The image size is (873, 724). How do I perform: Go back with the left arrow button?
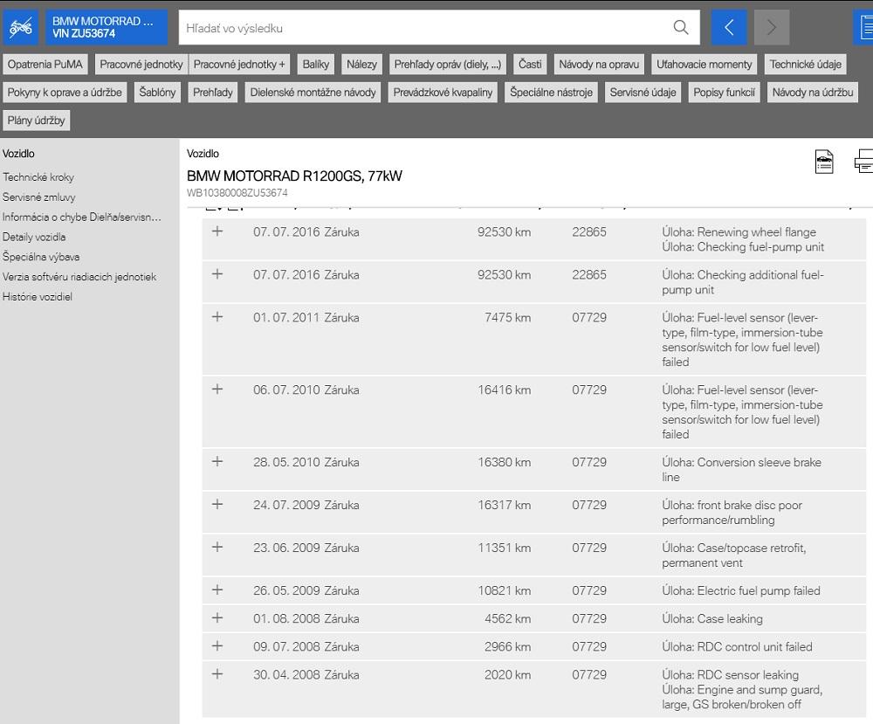click(729, 28)
